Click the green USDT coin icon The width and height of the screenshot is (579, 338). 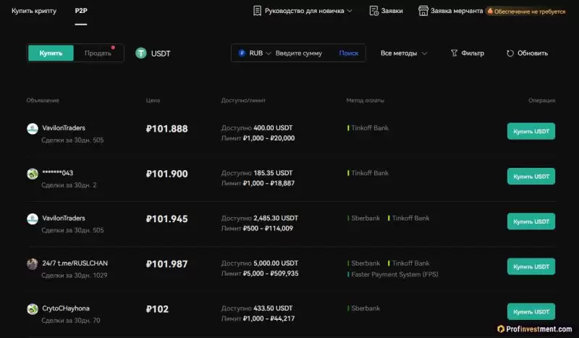pyautogui.click(x=140, y=54)
